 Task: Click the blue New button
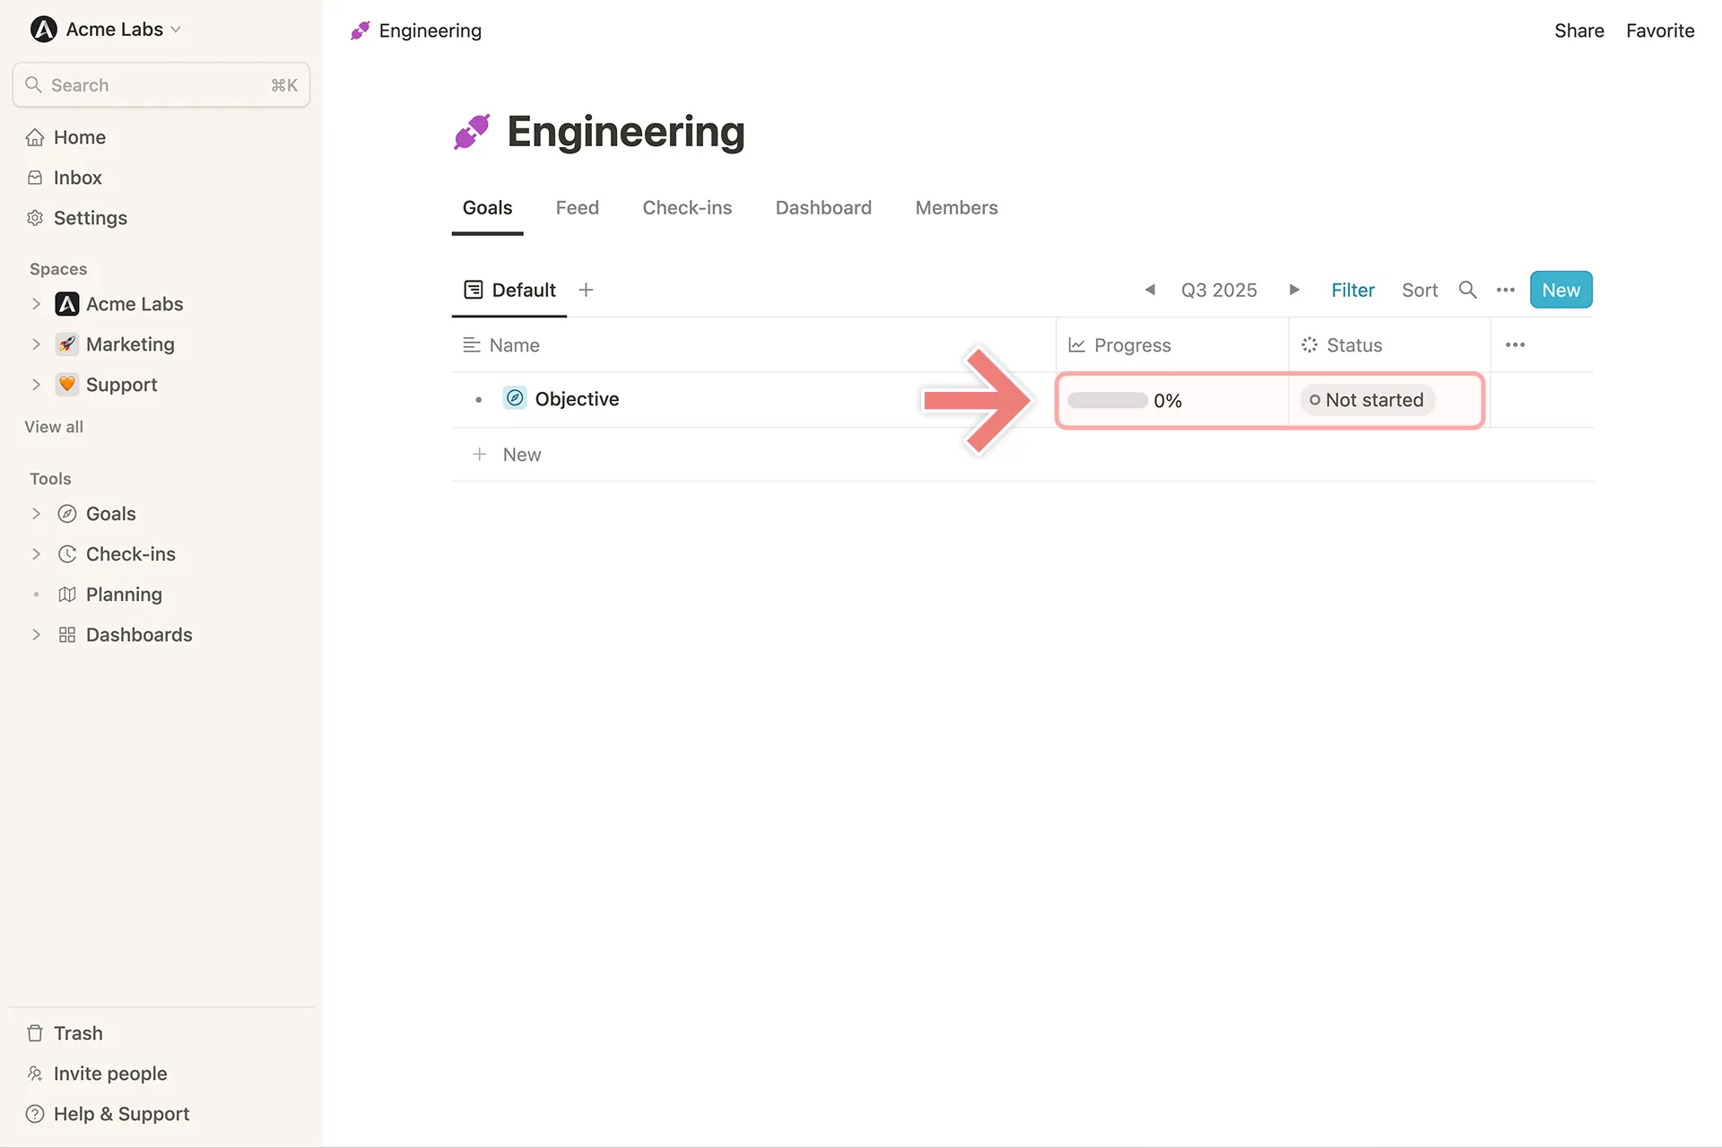point(1561,290)
